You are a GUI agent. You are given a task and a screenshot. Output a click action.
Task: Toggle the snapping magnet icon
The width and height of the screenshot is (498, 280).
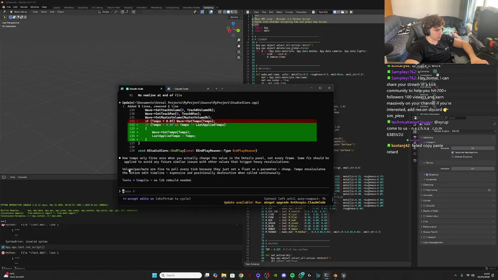[122, 12]
